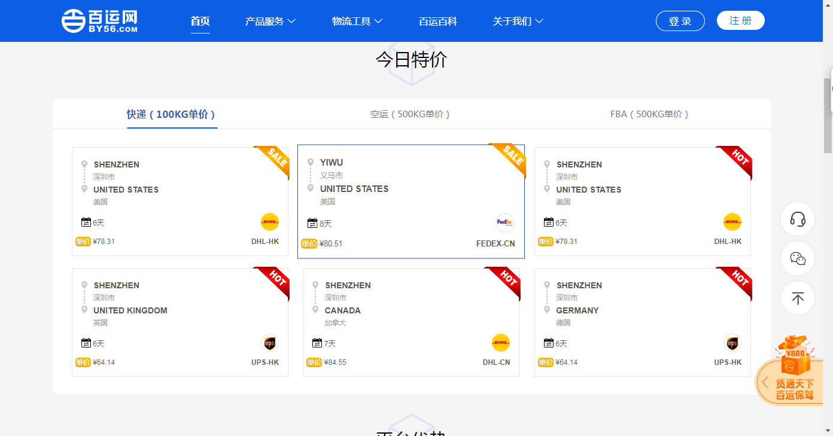This screenshot has height=436, width=833.
Task: Click the UPS-HK icon on the GERMANY card
Action: pos(732,343)
